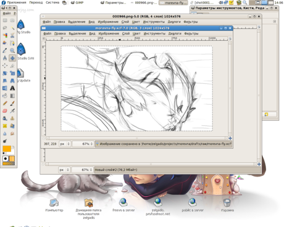Open image menu arrow at morevna-fly.xcf ruler corner
The image size is (284, 227).
(44, 38)
